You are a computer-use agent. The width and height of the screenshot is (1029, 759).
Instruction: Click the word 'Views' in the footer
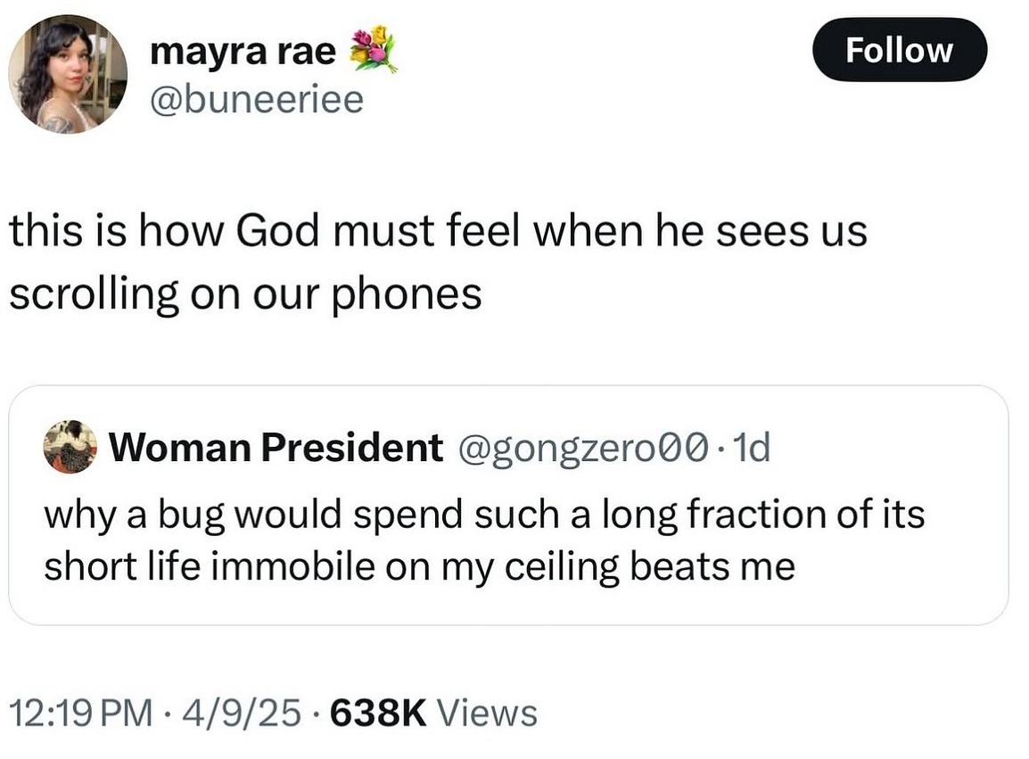tap(489, 713)
